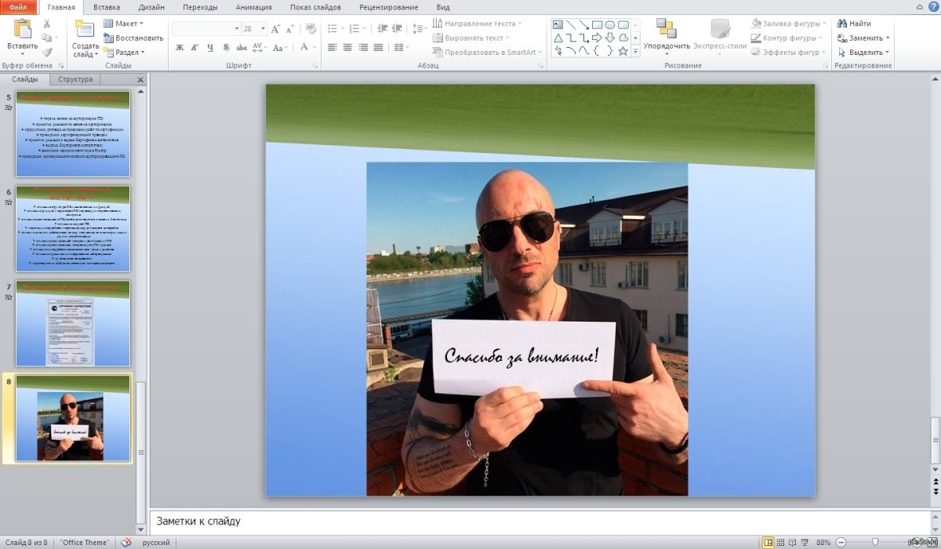
Task: Open the Replace (Заменить) dropdown arrow
Action: (x=888, y=38)
